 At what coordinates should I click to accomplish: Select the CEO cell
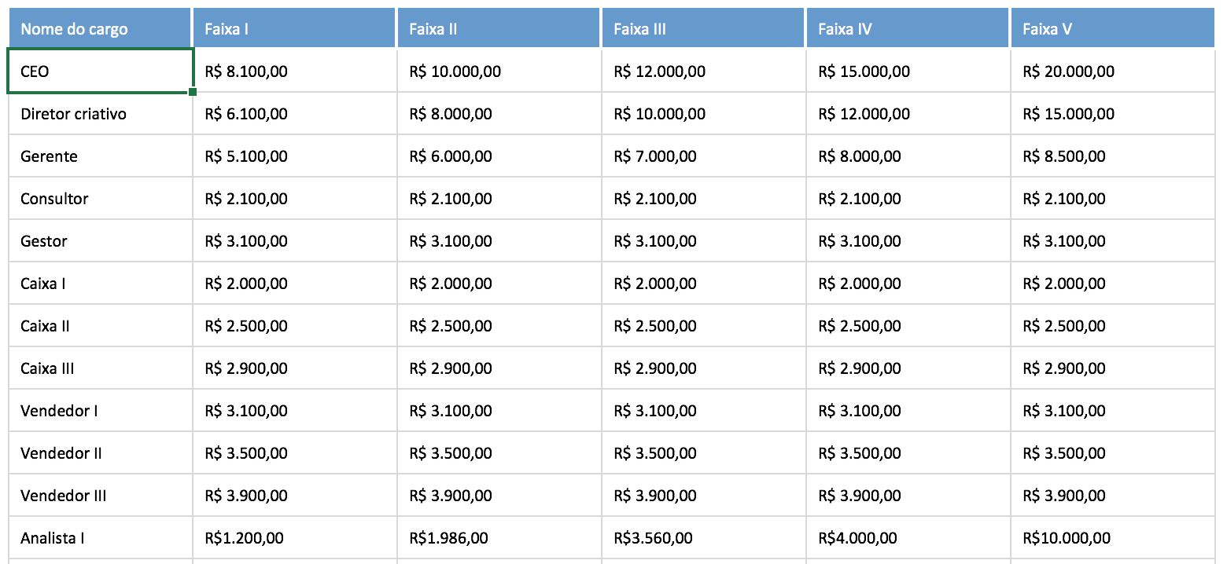click(x=100, y=71)
